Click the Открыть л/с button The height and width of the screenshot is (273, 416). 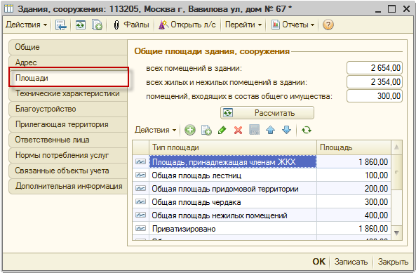pyautogui.click(x=187, y=25)
